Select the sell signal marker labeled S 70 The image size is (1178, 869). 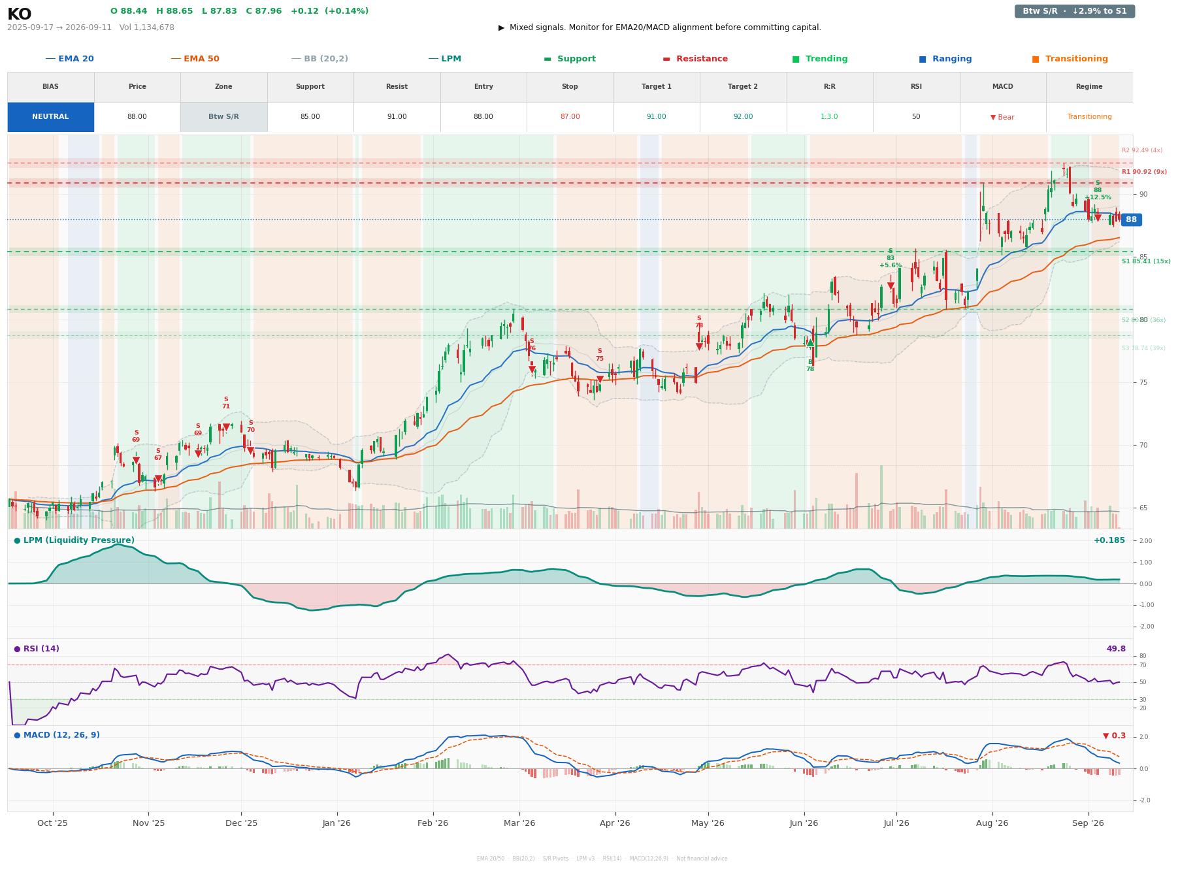[x=250, y=451]
